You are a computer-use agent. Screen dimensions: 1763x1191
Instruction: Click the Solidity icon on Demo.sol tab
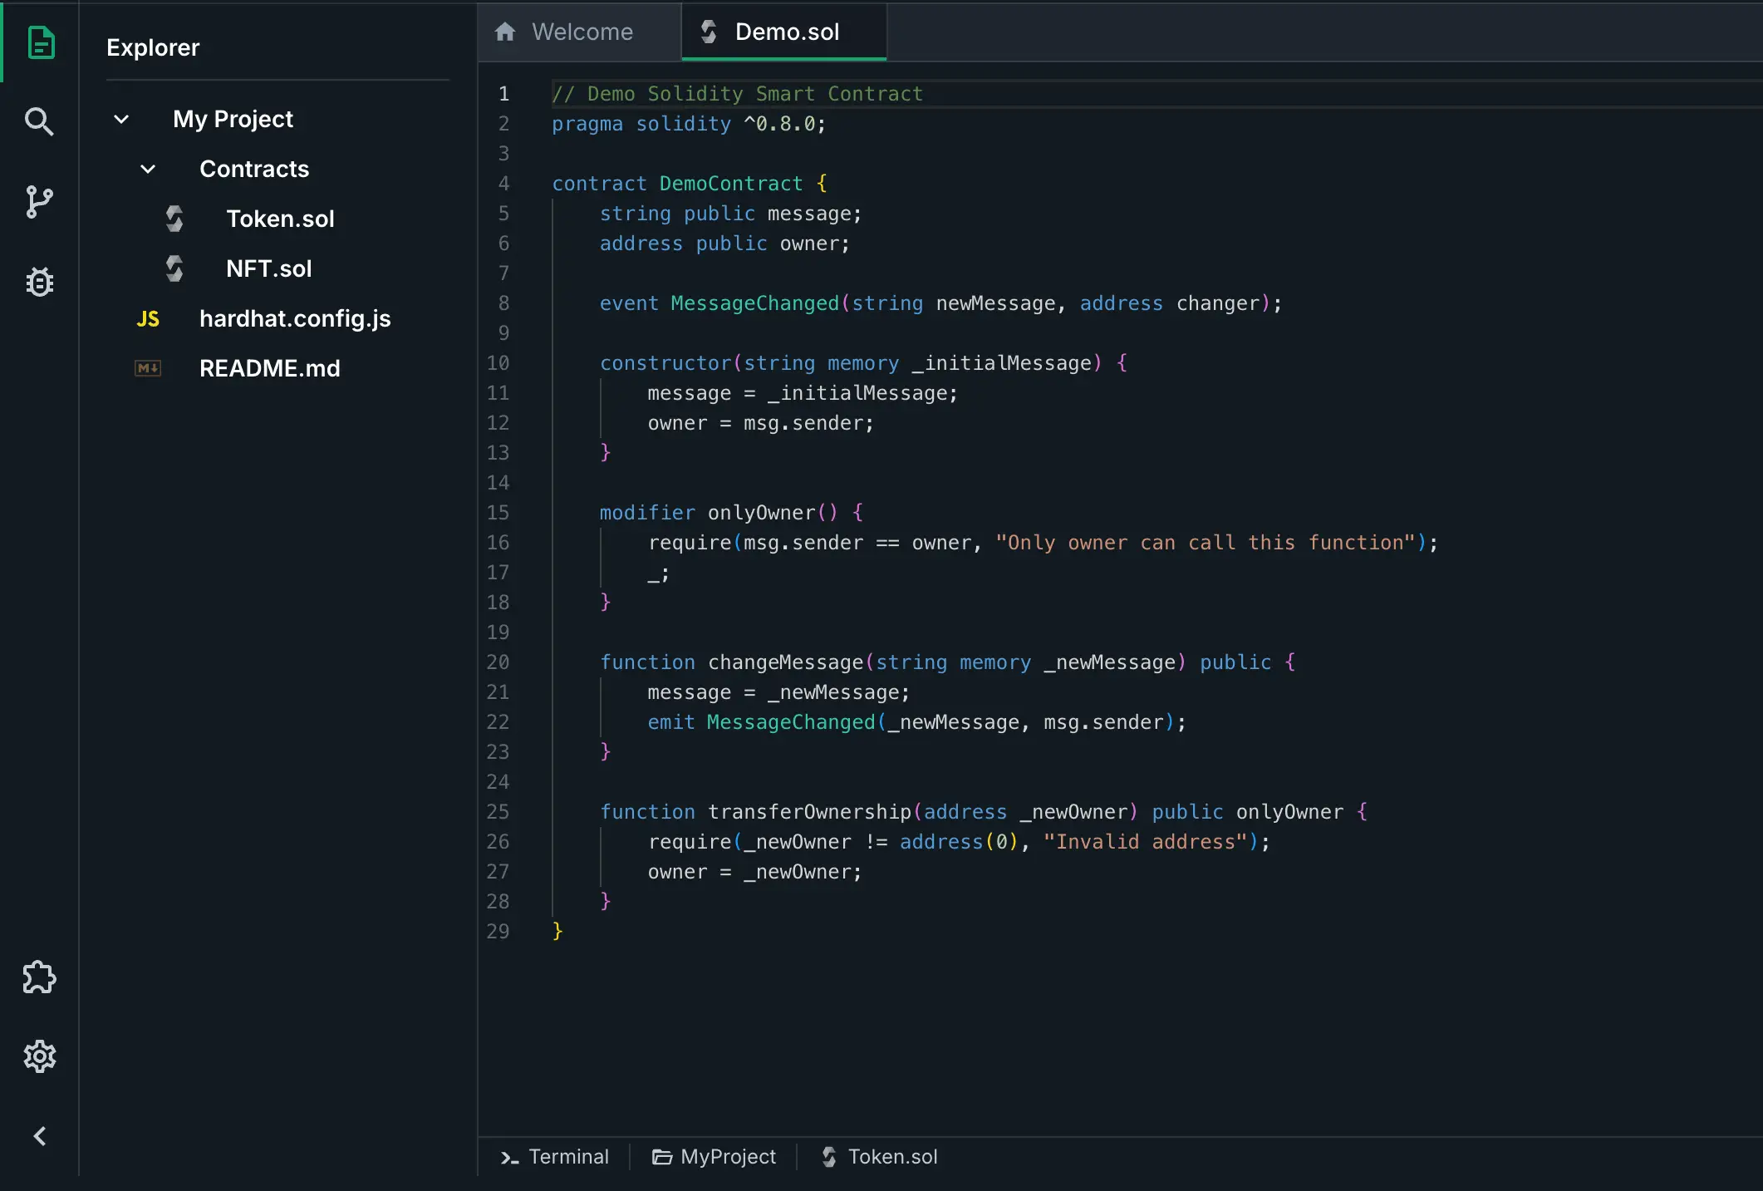(709, 32)
